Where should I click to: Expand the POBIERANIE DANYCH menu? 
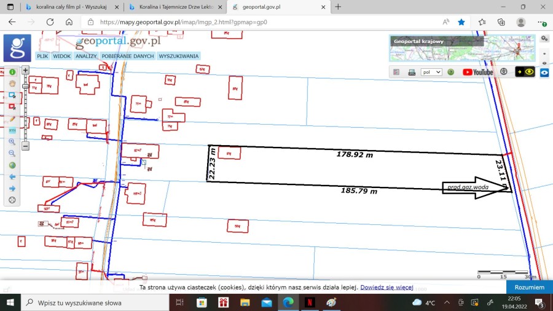[x=128, y=56]
